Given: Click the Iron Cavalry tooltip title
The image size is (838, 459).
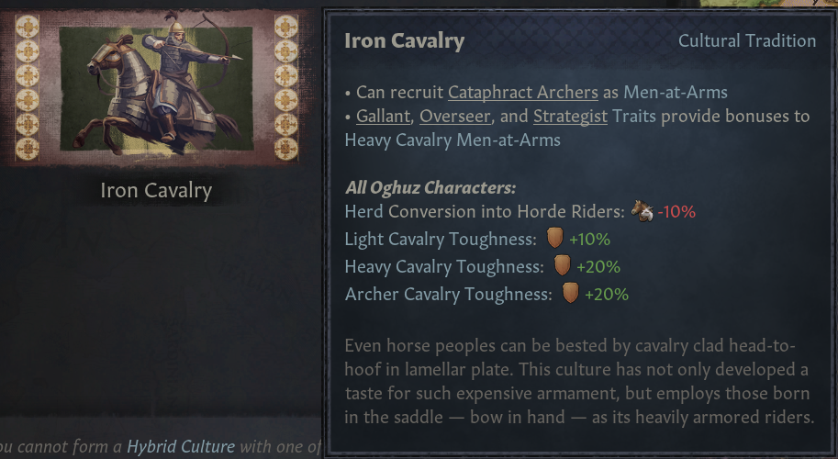Looking at the screenshot, I should coord(404,40).
